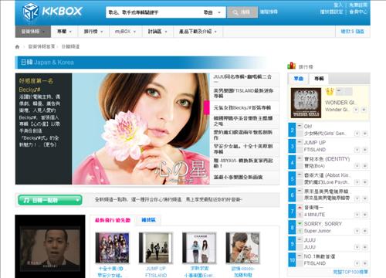Click the gold crown icon on top album
The width and height of the screenshot is (386, 278).
329,91
